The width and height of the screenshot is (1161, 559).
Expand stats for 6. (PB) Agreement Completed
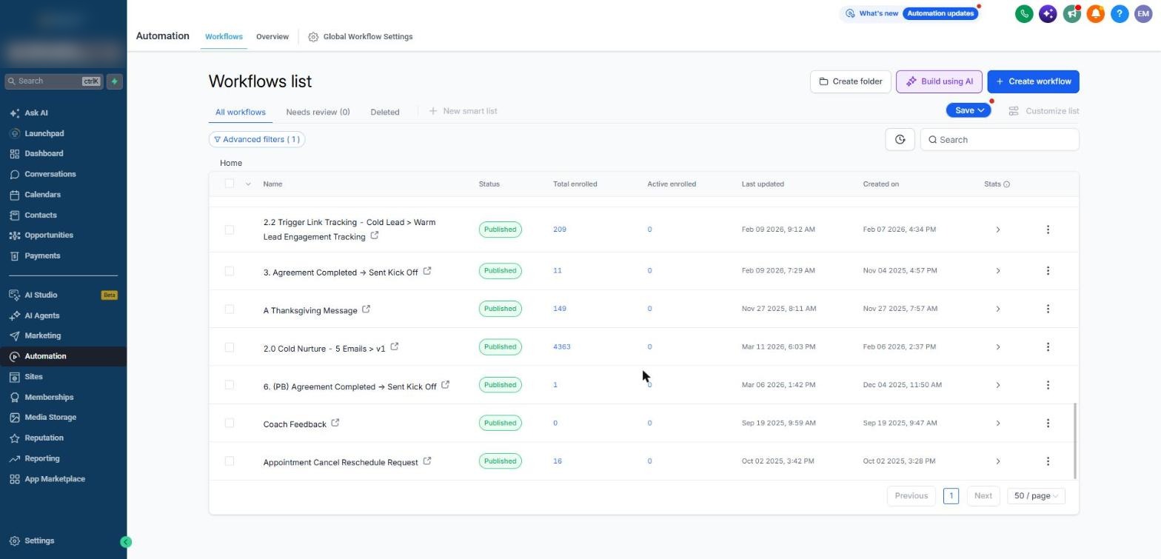coord(997,385)
